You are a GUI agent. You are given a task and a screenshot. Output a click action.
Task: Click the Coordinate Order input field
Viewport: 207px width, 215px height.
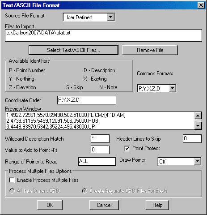[x=87, y=100]
